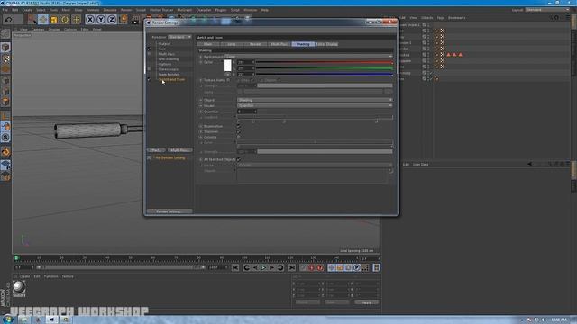577x324 pixels.
Task: Click the Render View clapperboard icon
Action: coord(135,19)
